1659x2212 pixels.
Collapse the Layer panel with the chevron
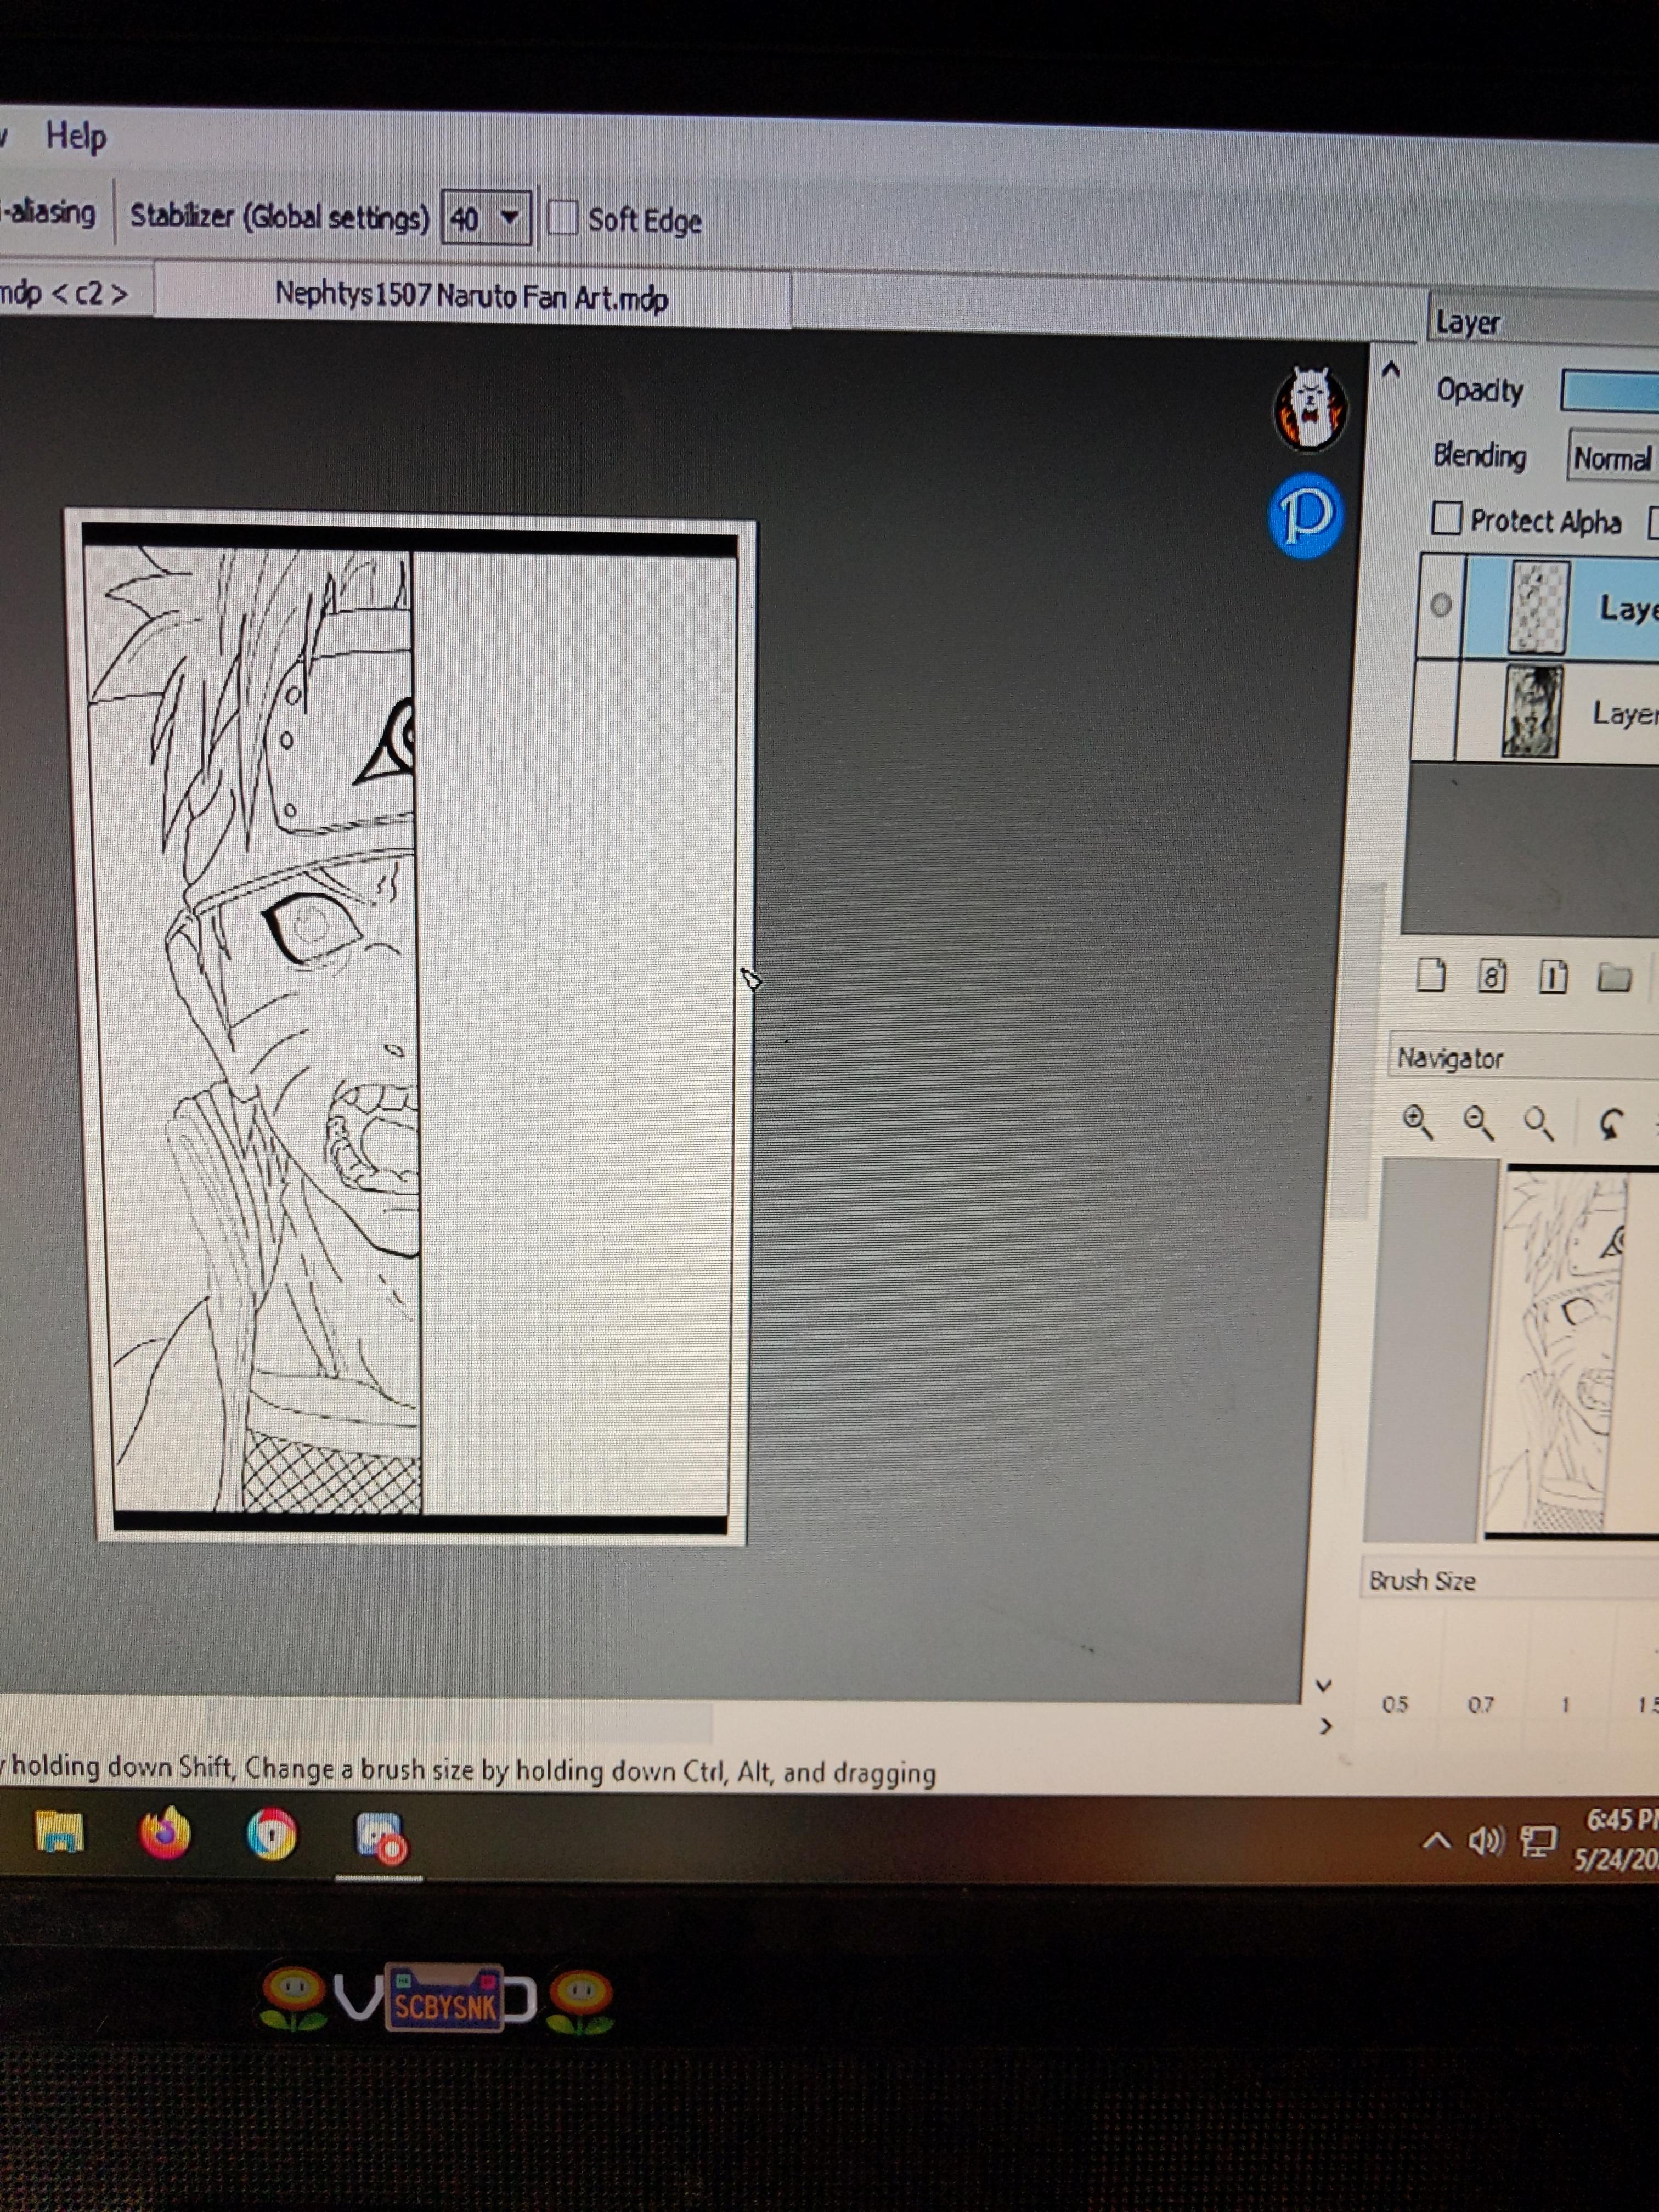tap(1391, 370)
